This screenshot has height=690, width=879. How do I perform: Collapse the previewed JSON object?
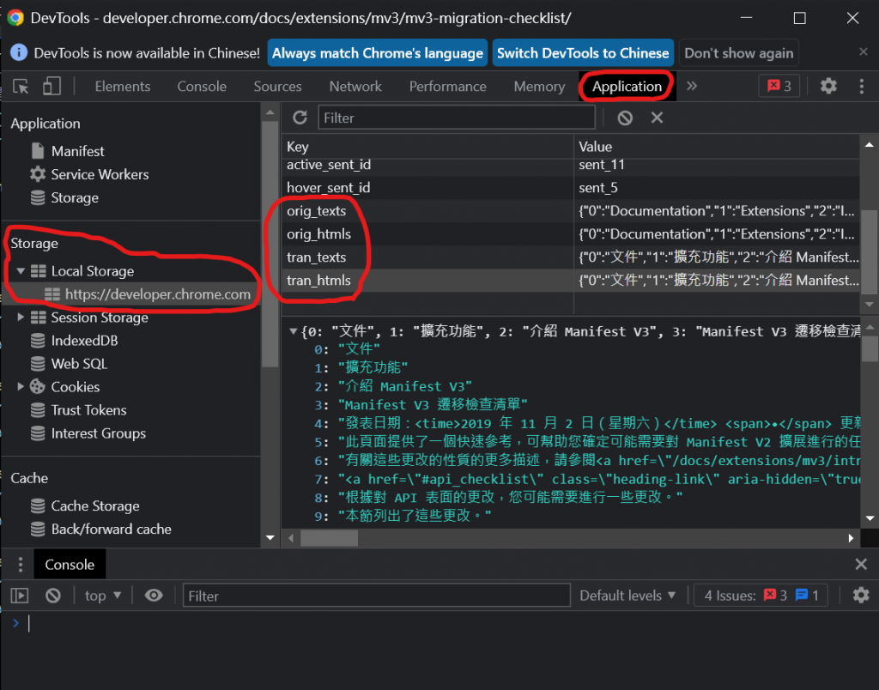point(293,331)
